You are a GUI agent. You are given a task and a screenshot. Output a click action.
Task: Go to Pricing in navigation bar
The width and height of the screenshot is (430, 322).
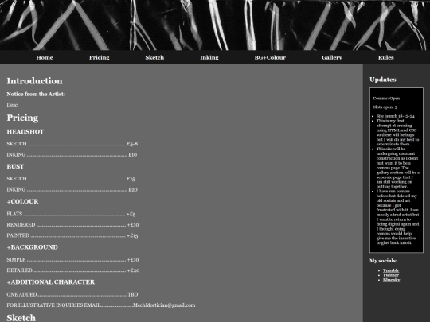tap(100, 57)
